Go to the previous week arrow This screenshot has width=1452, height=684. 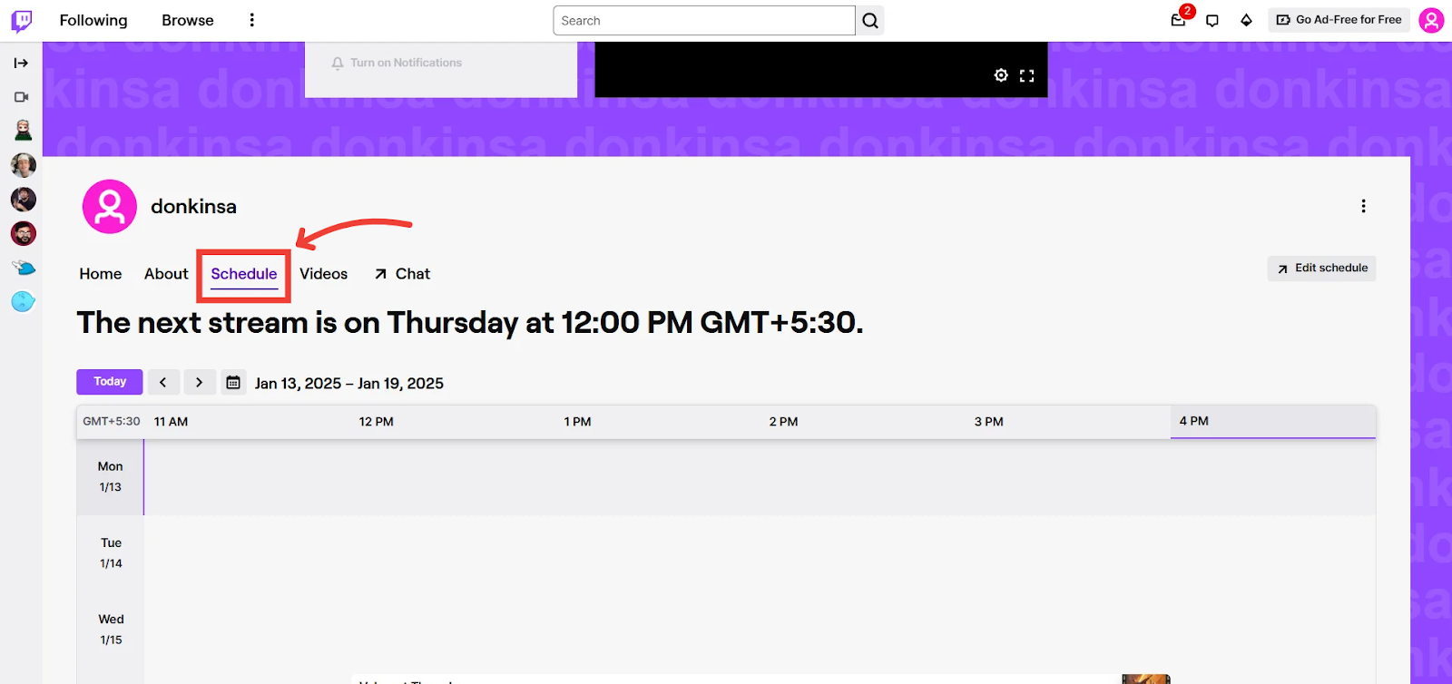pyautogui.click(x=163, y=382)
